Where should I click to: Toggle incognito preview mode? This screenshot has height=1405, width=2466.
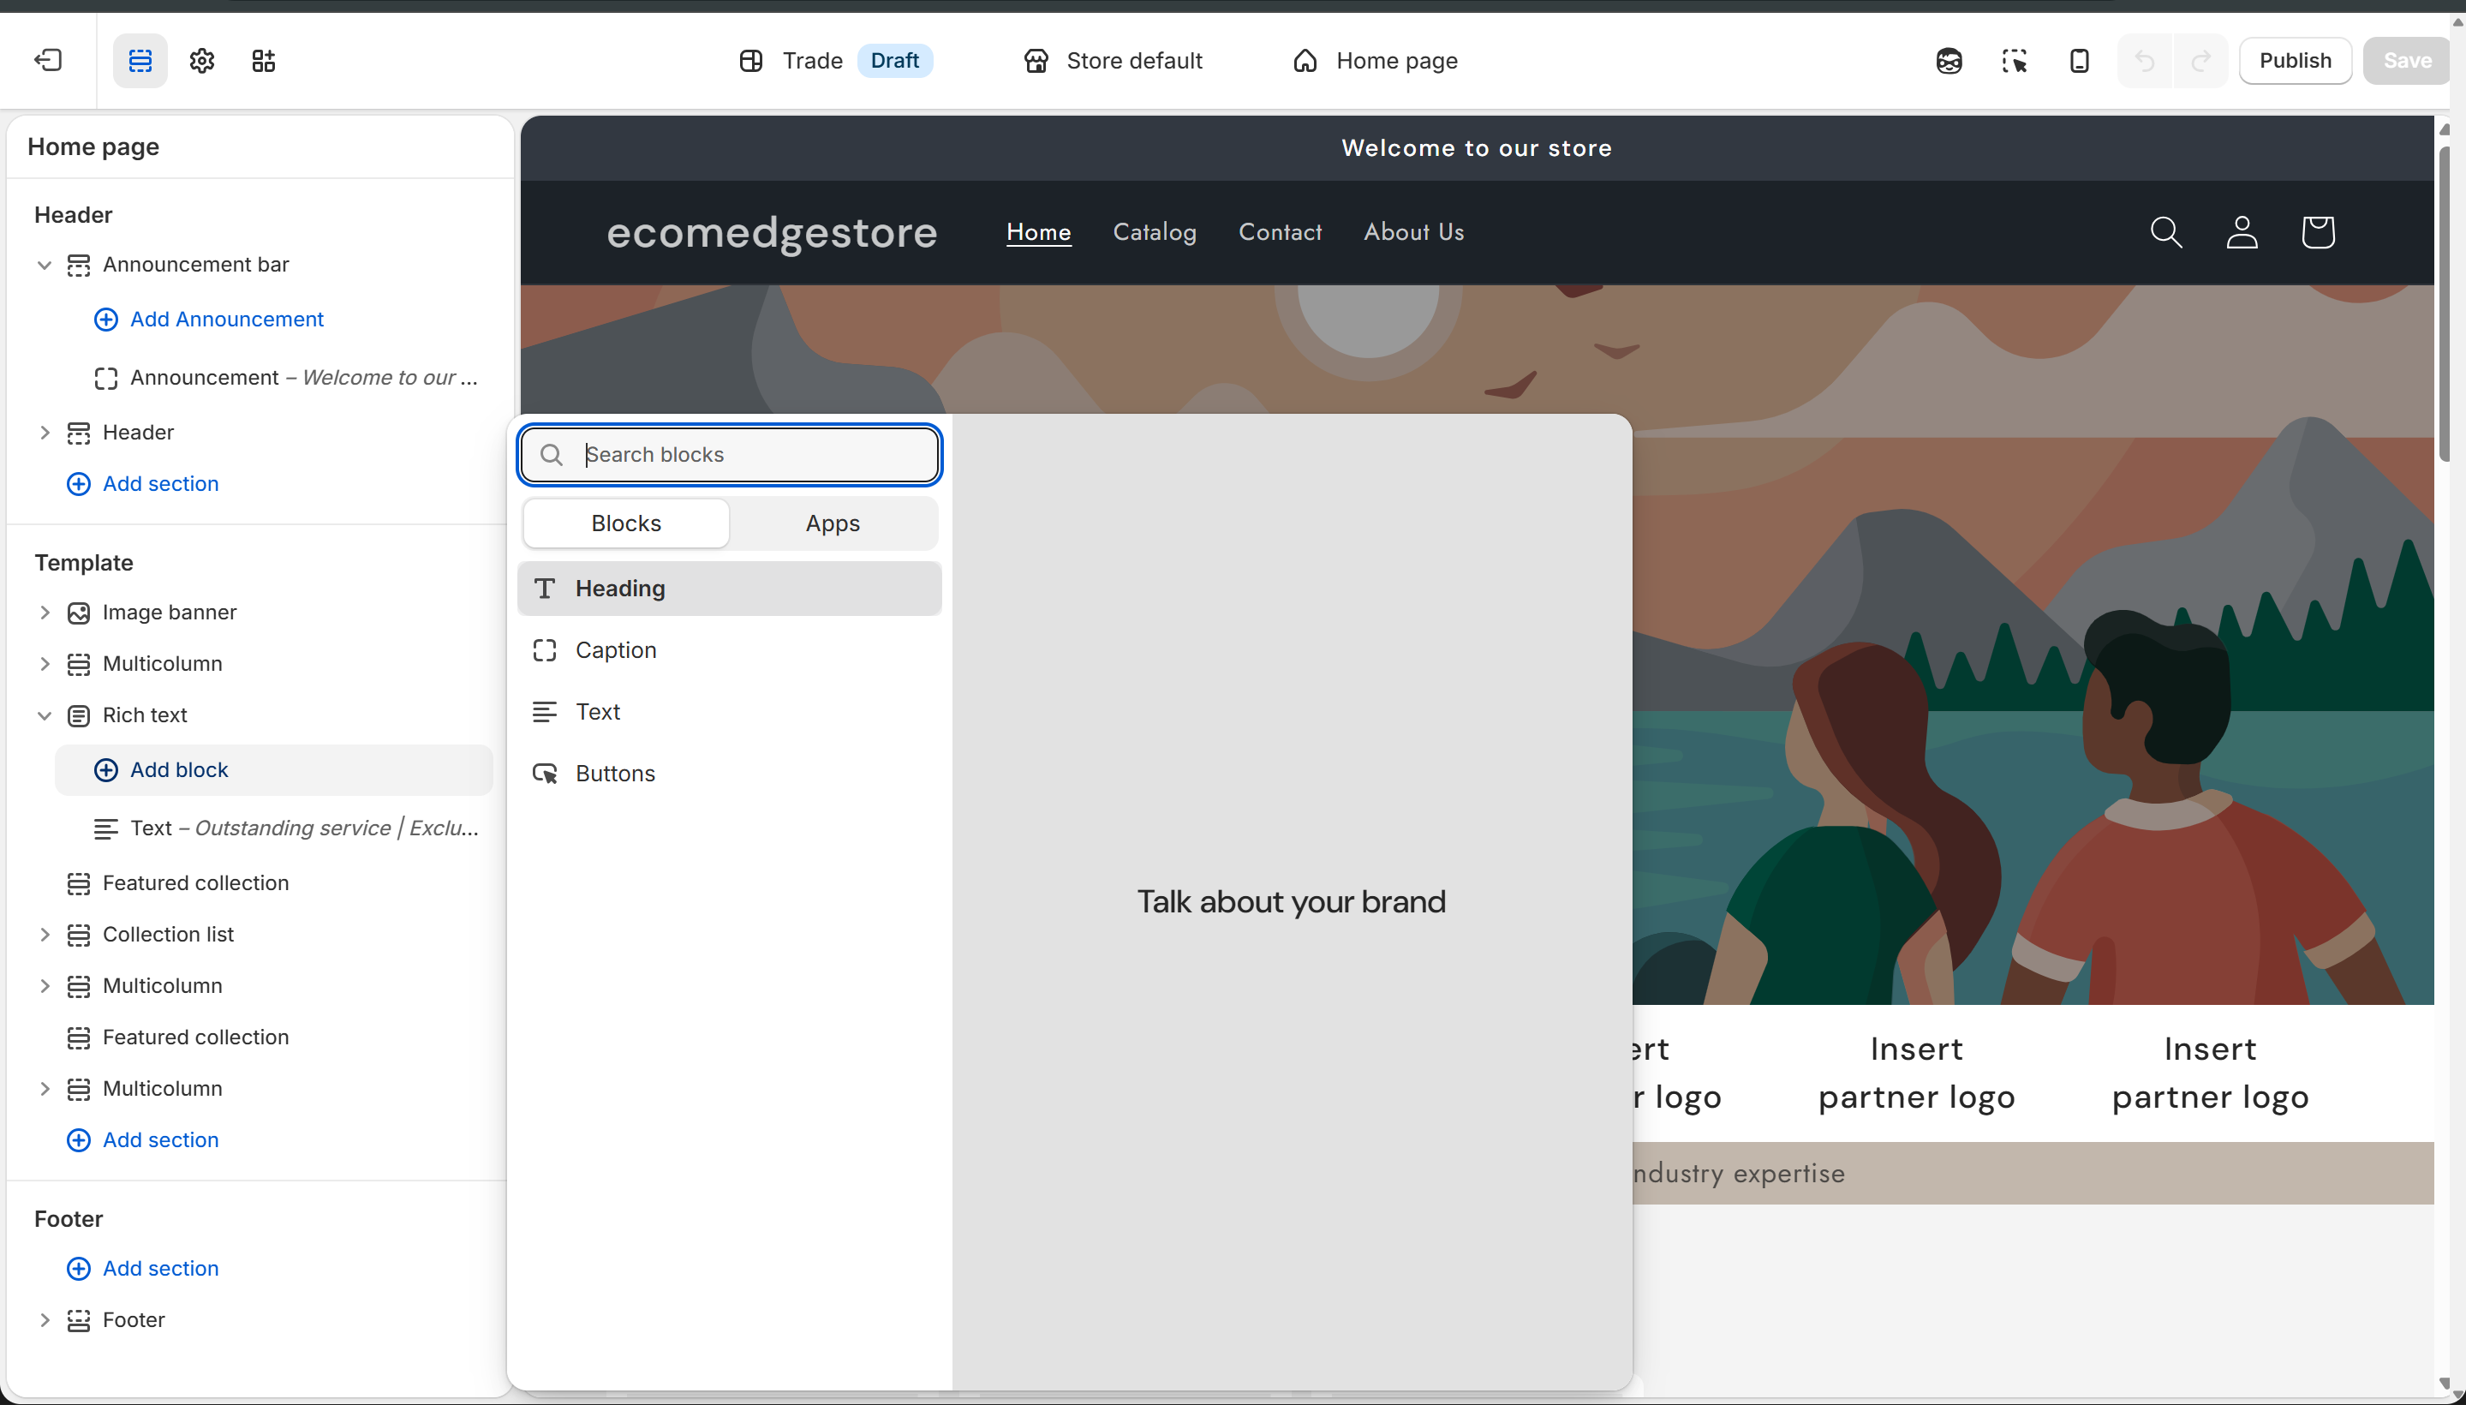[1948, 60]
